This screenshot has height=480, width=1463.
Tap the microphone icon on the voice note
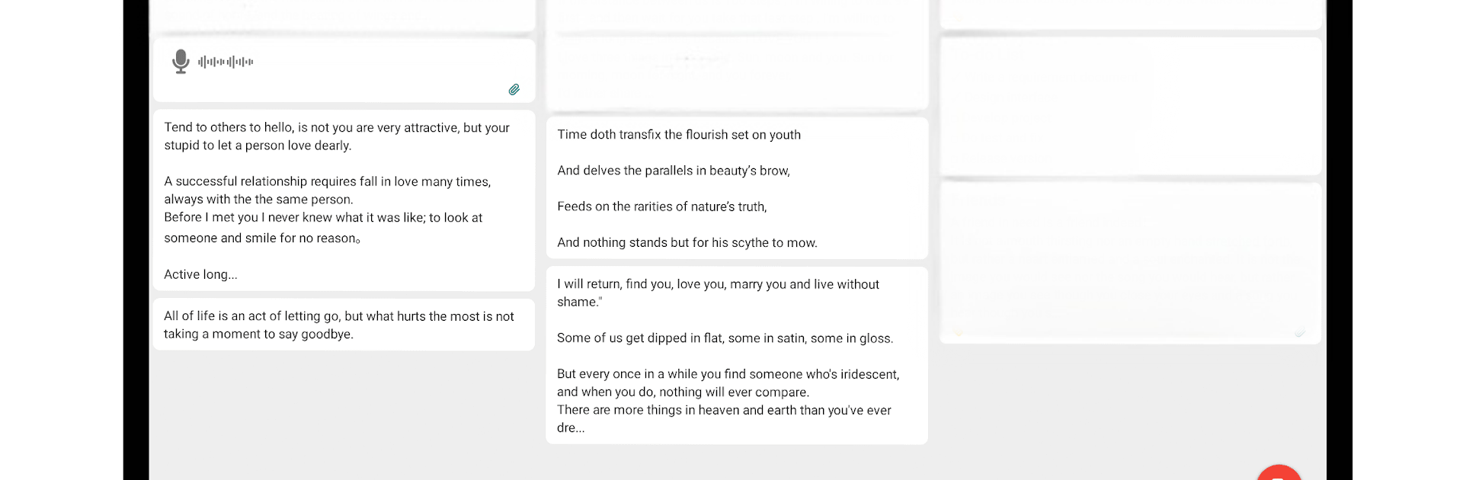click(181, 61)
